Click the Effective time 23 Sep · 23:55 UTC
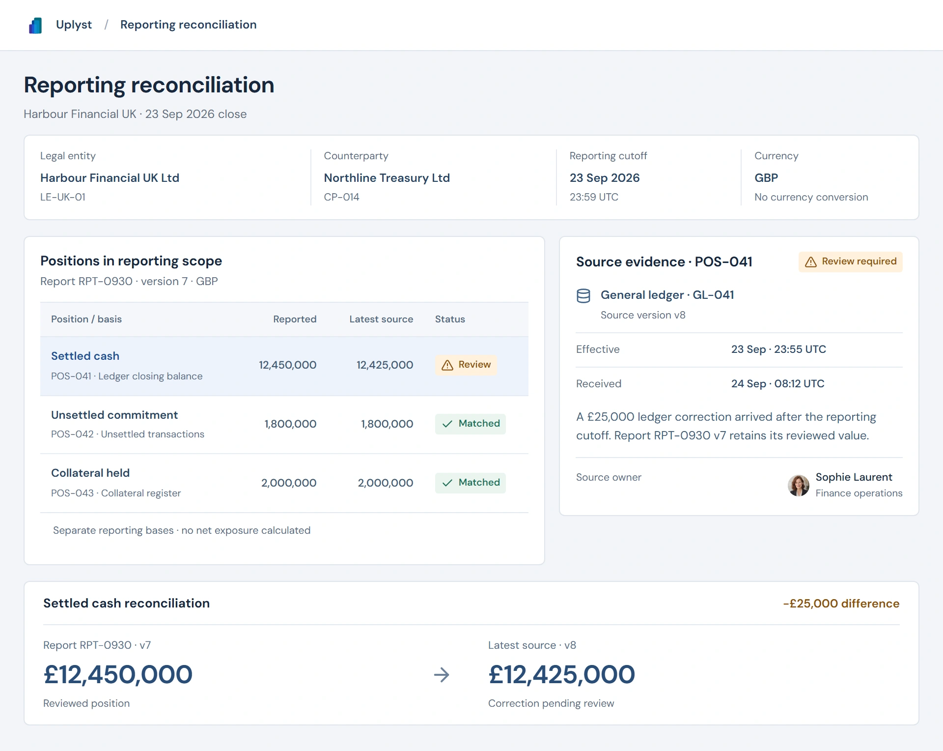Screen dimensions: 943x751 (778, 349)
